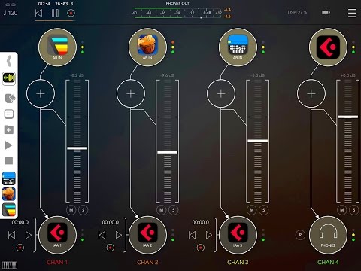Rewind the CHAN 2 output recorder
Viewport: 361px width, 271px height.
pyautogui.click(x=102, y=235)
